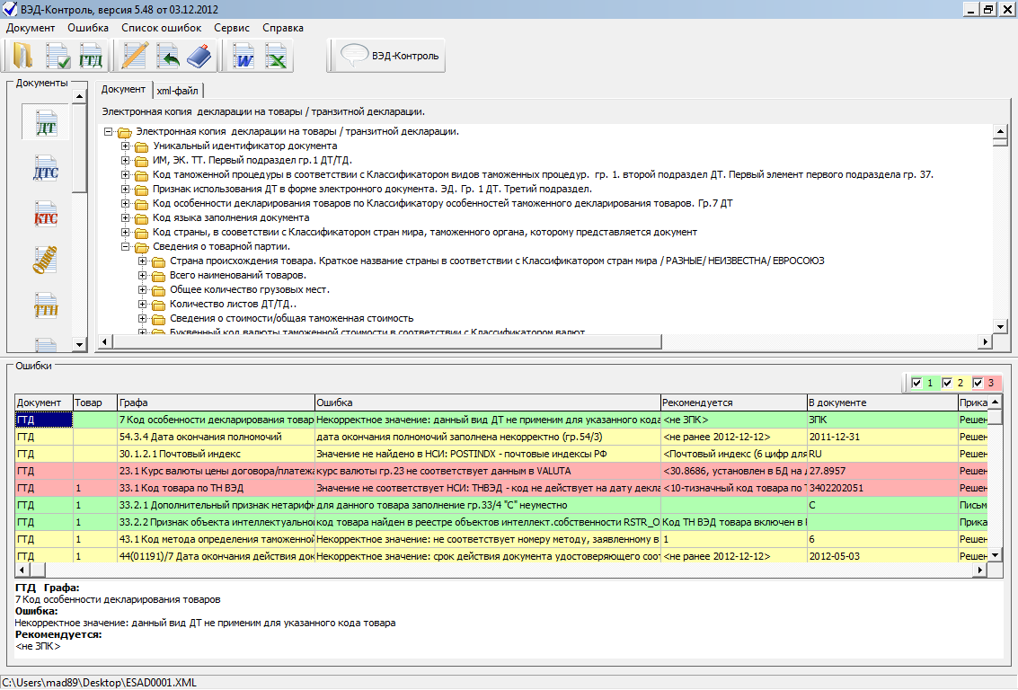Image resolution: width=1018 pixels, height=690 pixels.
Task: Select error row 33.1 Код товара по ТН ВЭД
Action: coord(501,488)
